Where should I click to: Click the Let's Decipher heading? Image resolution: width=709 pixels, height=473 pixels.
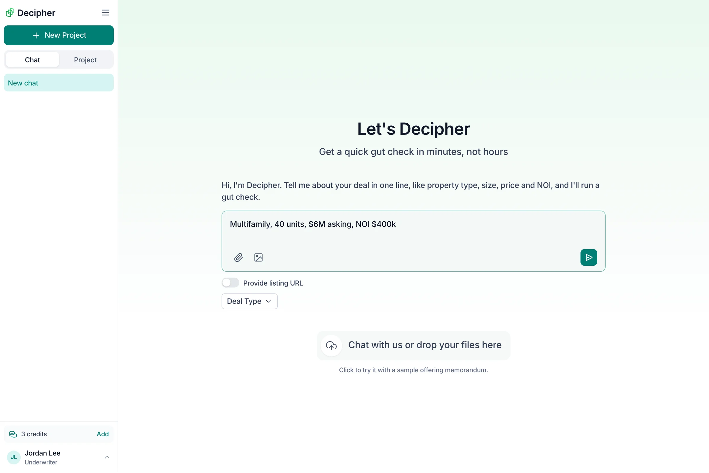tap(413, 129)
